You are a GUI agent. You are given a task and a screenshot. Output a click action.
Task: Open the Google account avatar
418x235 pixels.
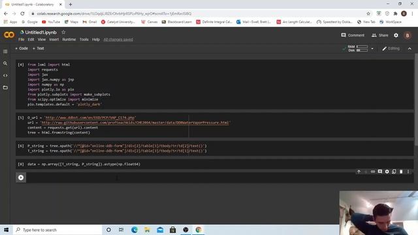click(x=408, y=35)
